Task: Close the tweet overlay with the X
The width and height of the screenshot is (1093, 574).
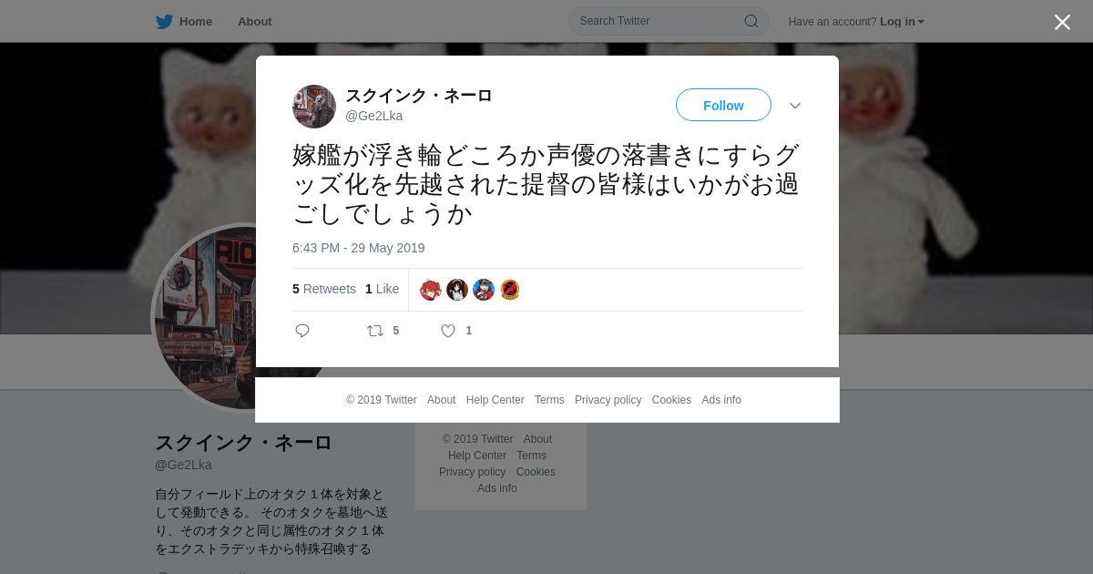Action: (1062, 22)
